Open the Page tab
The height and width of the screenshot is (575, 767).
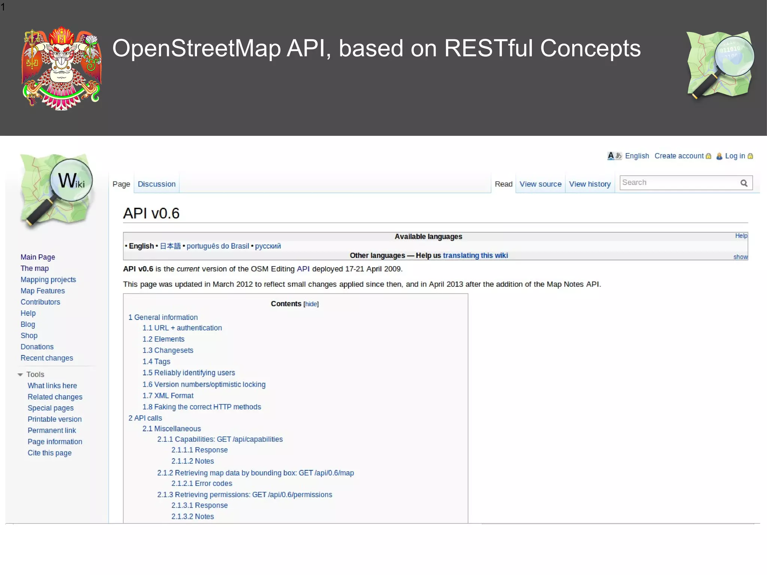click(121, 184)
